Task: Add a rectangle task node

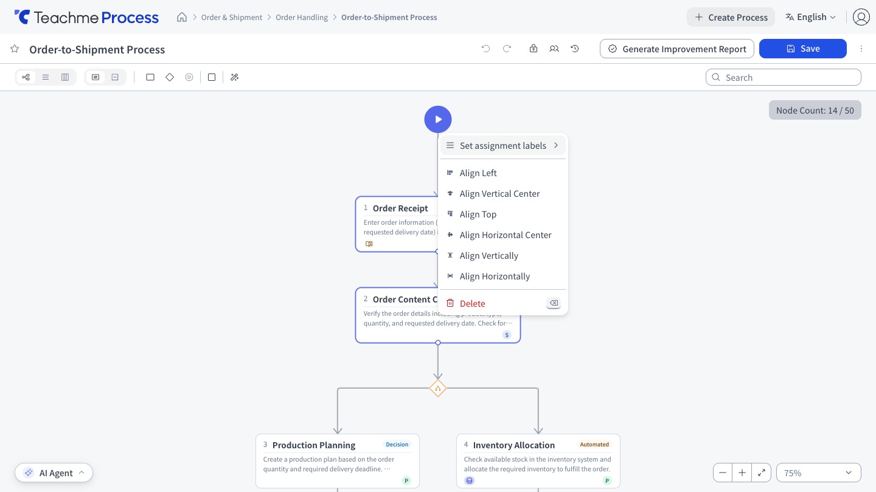Action: [150, 77]
